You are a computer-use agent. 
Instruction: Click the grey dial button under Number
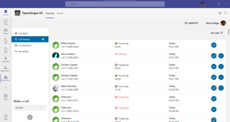pyautogui.click(x=30, y=117)
